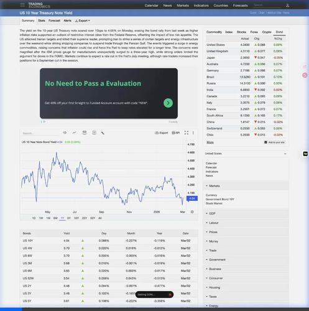Click the ad green arrow button

coord(168,103)
